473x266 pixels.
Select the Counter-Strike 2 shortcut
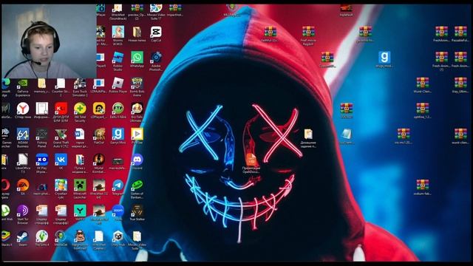[61, 83]
